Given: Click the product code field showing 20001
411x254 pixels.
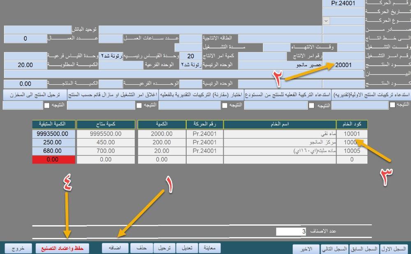Looking at the screenshot, I should pyautogui.click(x=343, y=65).
